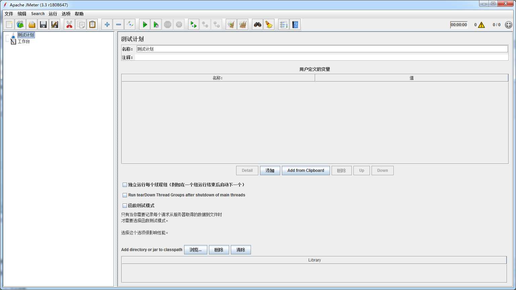Clear results with single broom icon
This screenshot has width=516, height=290.
231,25
